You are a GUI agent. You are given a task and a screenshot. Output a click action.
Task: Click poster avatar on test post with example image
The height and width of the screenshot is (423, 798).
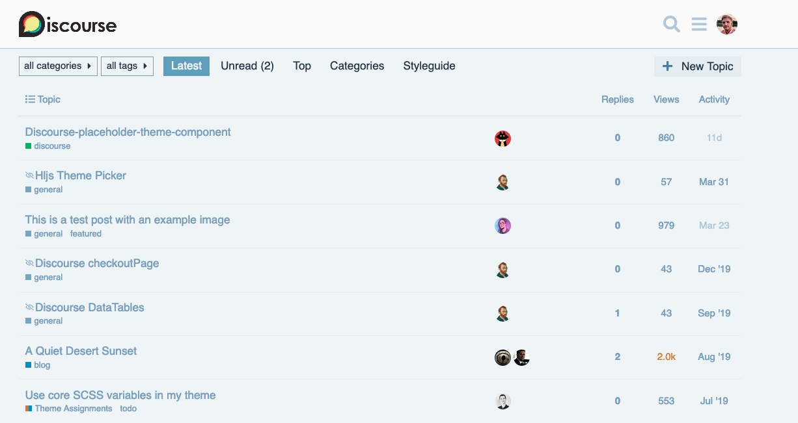502,225
